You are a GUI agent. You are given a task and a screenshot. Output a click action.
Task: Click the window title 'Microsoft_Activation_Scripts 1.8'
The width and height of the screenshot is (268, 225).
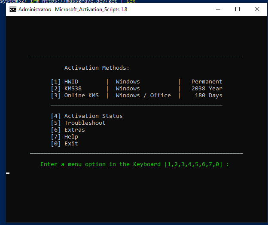[91, 9]
